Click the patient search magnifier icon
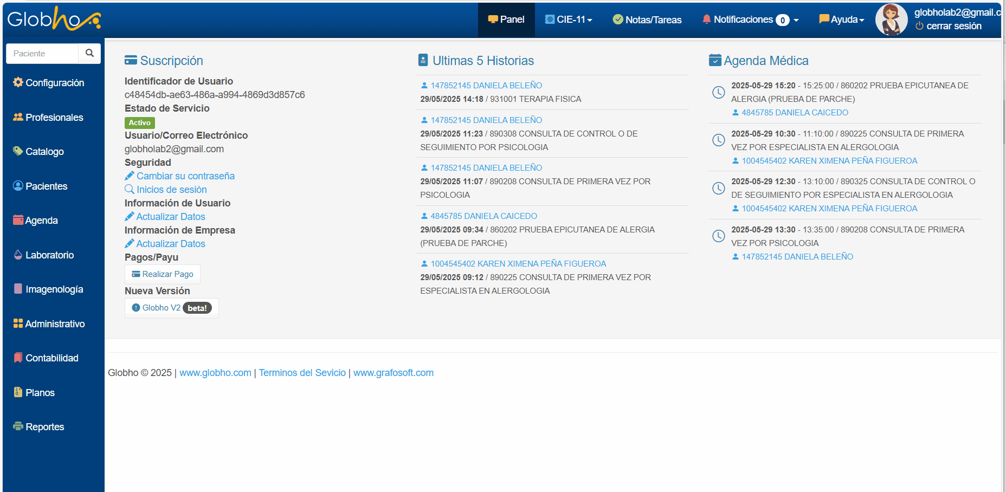Viewport: 1006px width, 492px height. [89, 53]
